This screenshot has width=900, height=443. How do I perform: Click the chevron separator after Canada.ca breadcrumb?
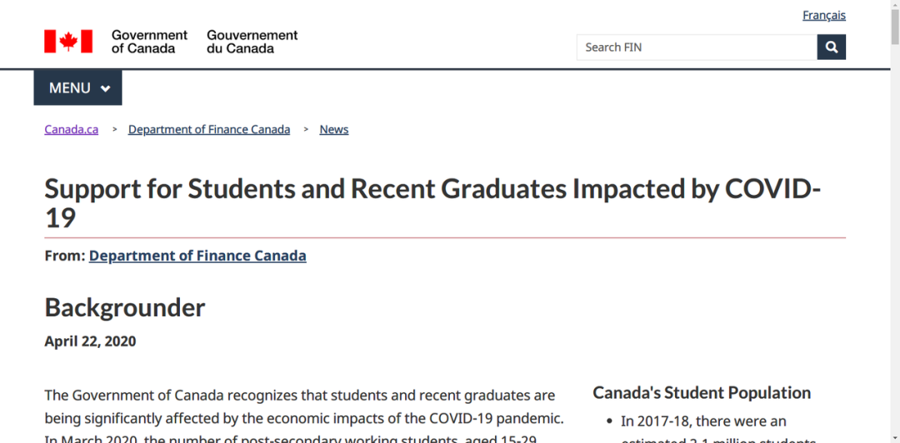pos(115,130)
